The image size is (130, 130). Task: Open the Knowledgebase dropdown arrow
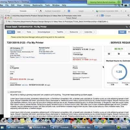pyautogui.click(x=53, y=32)
